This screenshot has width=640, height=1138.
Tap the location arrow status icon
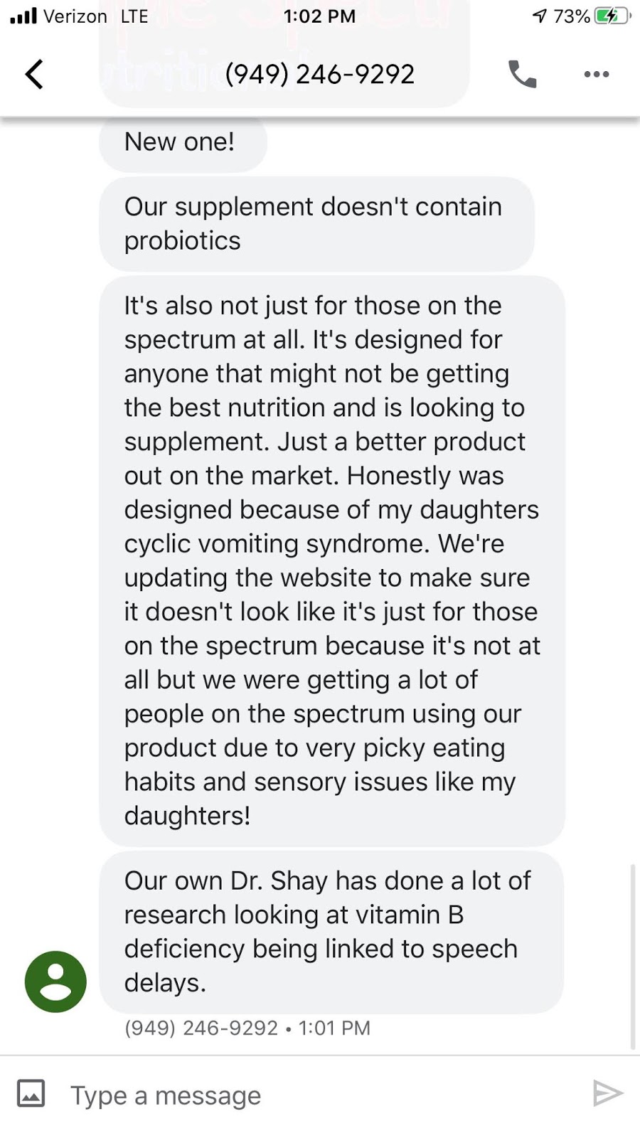pos(540,16)
